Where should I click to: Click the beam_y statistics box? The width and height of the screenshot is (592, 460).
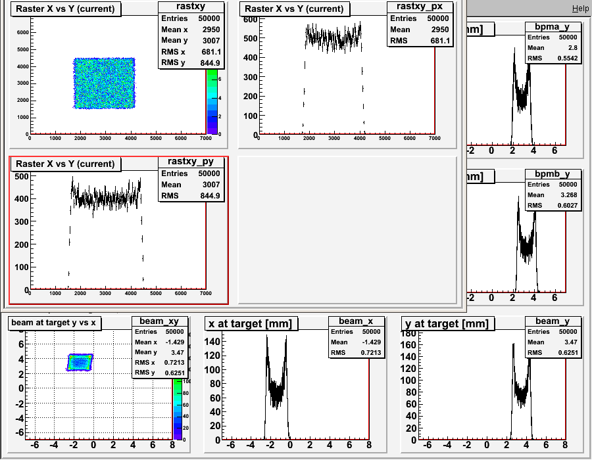(x=553, y=337)
